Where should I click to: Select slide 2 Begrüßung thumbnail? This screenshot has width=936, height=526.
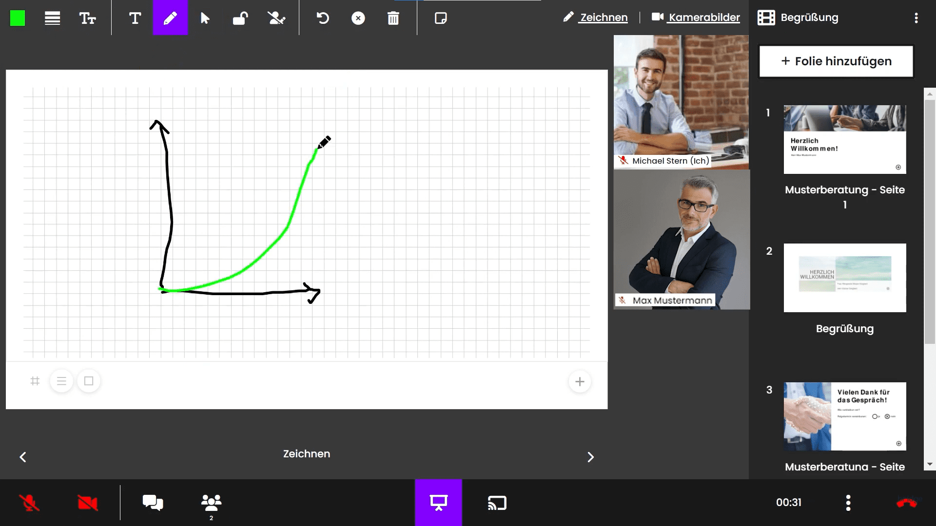point(845,278)
